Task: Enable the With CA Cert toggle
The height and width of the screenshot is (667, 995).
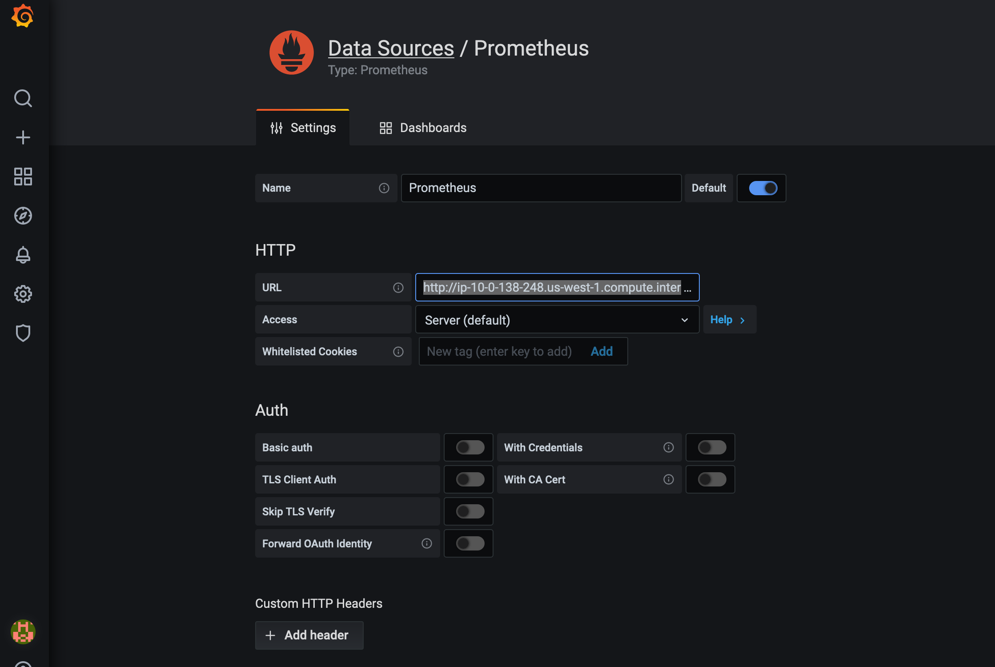Action: coord(711,479)
